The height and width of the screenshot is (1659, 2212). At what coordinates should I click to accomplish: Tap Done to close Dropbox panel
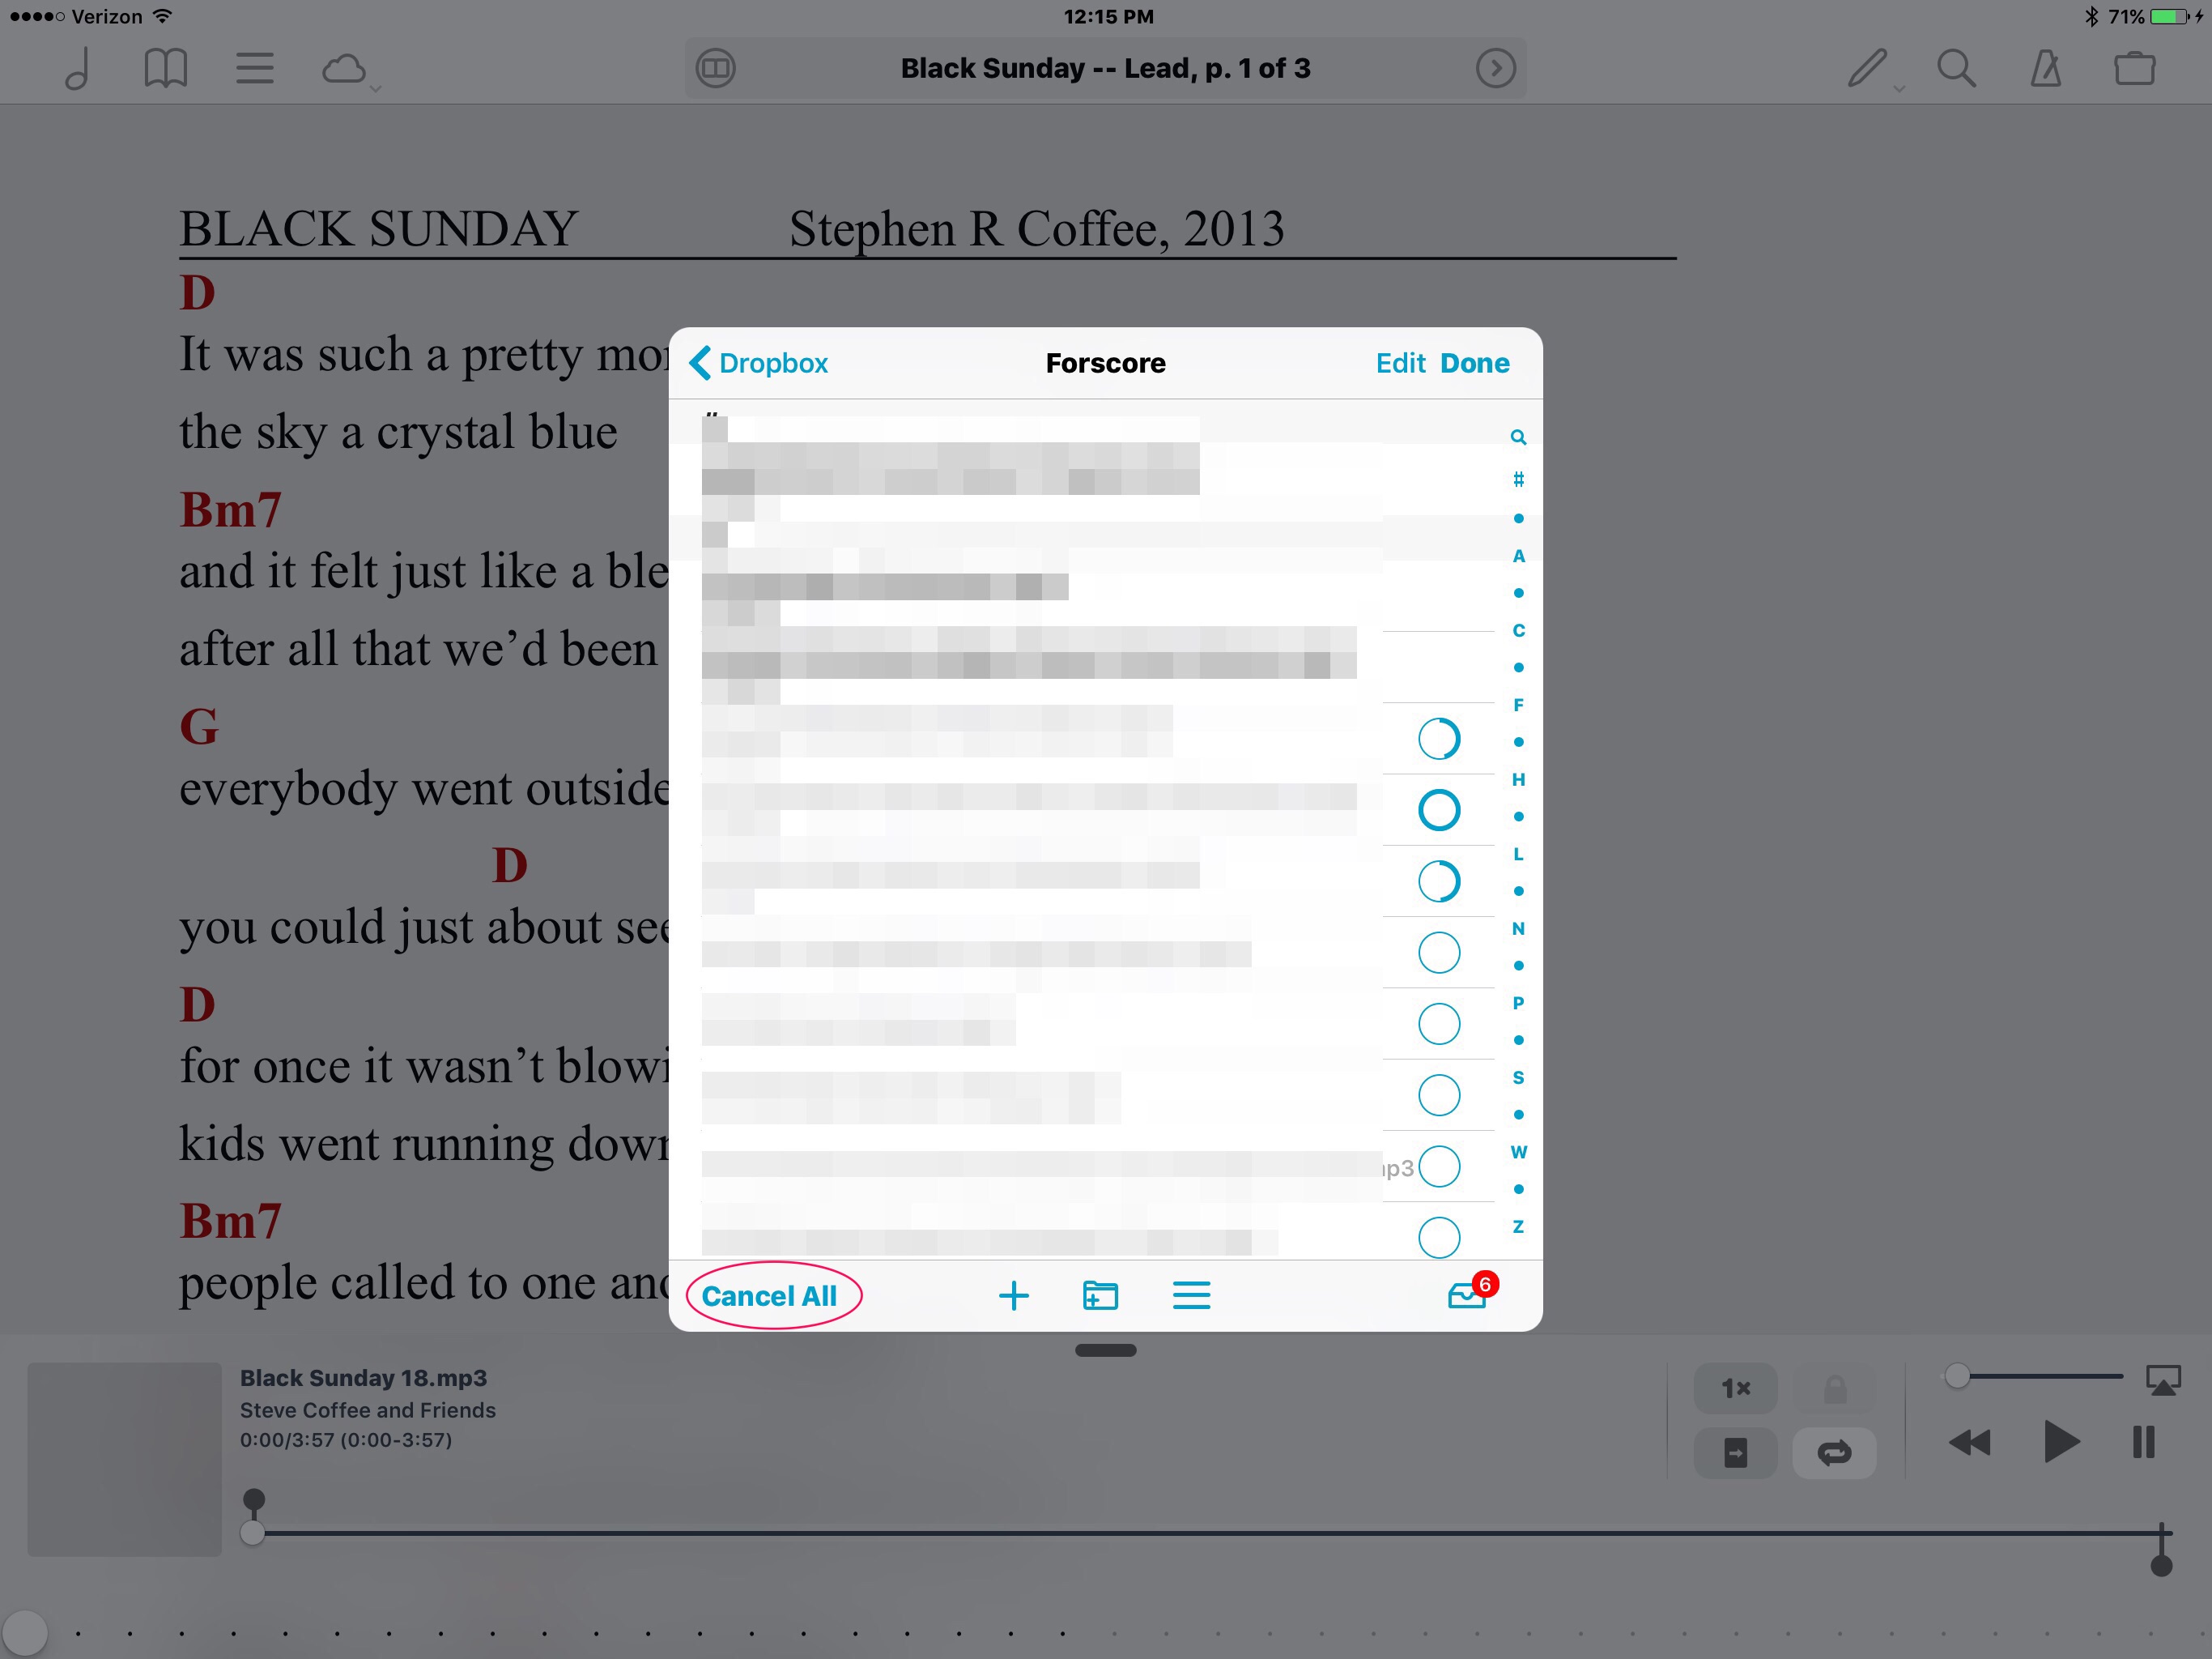pos(1474,363)
